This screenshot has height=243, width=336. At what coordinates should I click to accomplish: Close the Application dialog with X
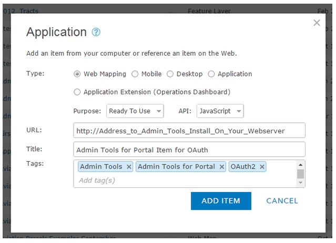(317, 23)
